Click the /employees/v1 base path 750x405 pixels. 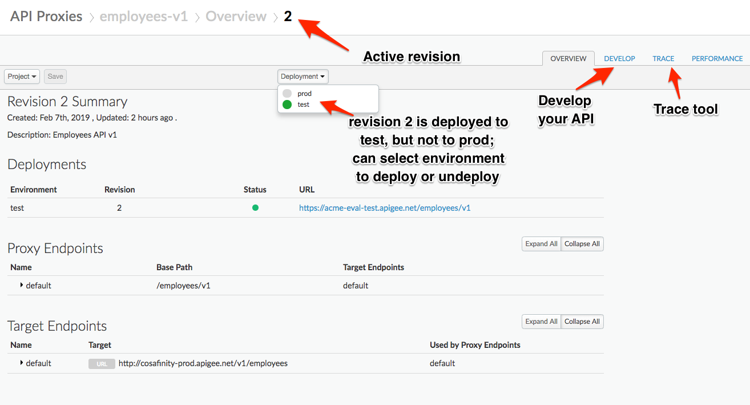[183, 286]
